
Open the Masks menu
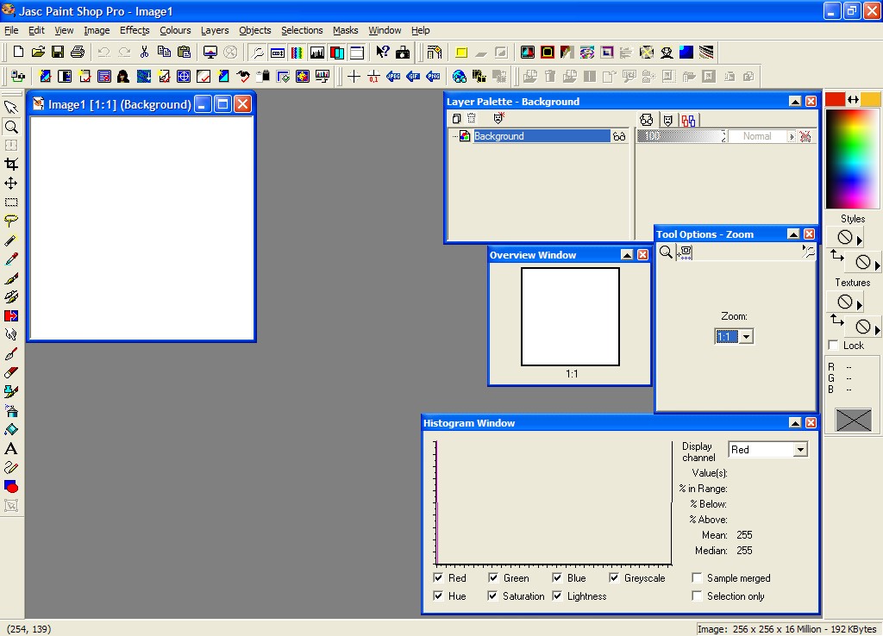click(x=345, y=30)
